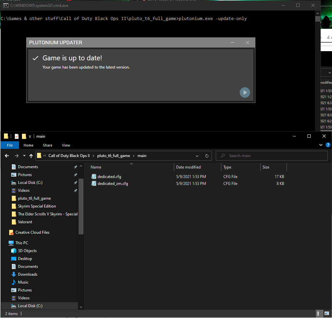Click the main breadcrumb segment
The image size is (332, 318).
pos(142,156)
